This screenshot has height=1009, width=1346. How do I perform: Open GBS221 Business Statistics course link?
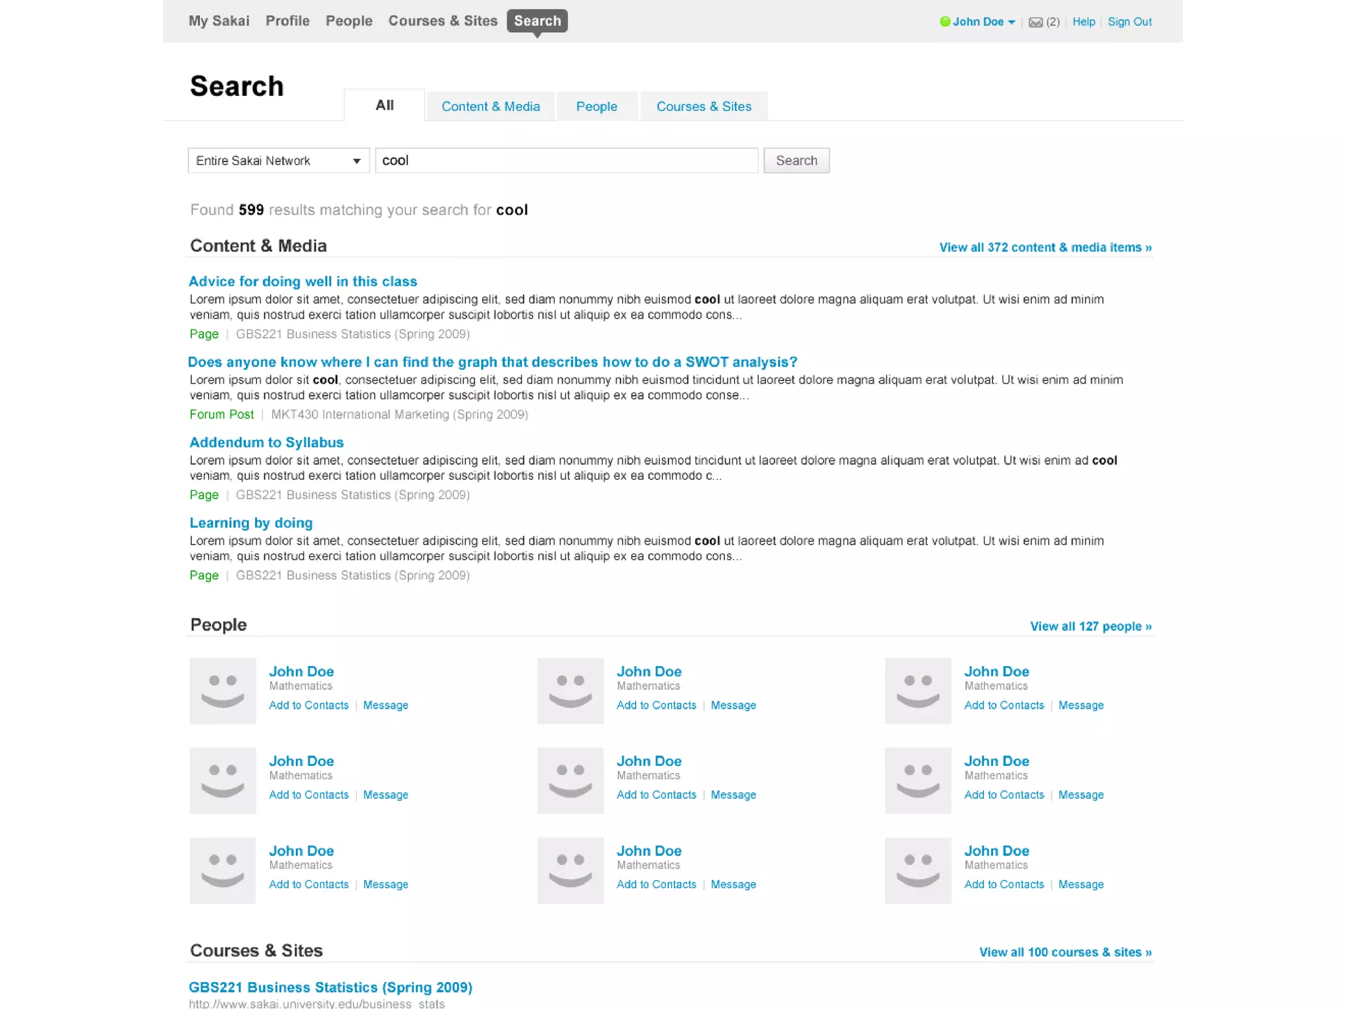[330, 987]
